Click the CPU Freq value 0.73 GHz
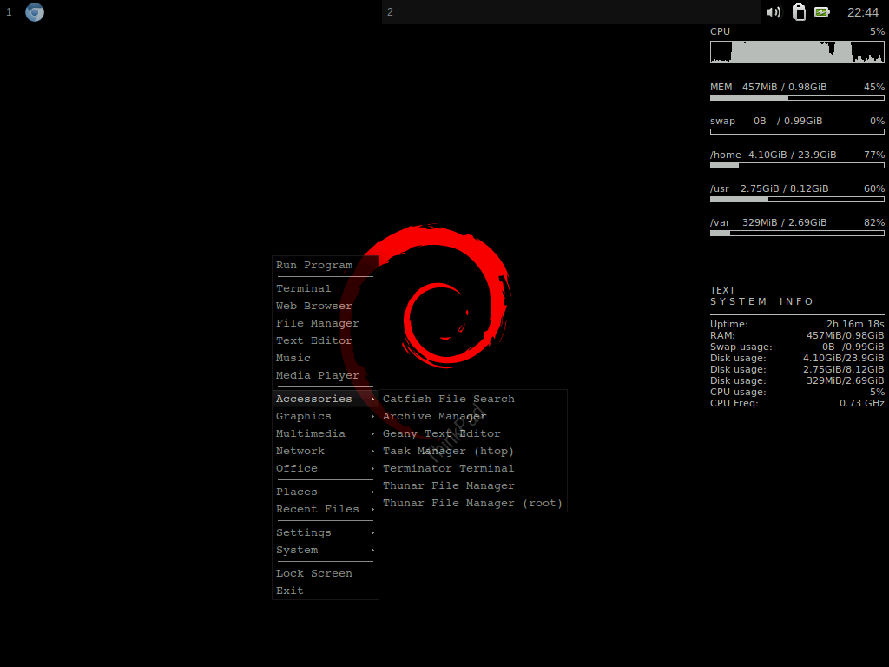This screenshot has width=889, height=667. 862,403
